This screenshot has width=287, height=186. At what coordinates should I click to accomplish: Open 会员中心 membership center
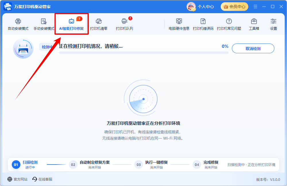pyautogui.click(x=234, y=7)
